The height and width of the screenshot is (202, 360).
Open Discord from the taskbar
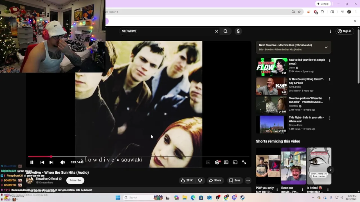pos(234,198)
